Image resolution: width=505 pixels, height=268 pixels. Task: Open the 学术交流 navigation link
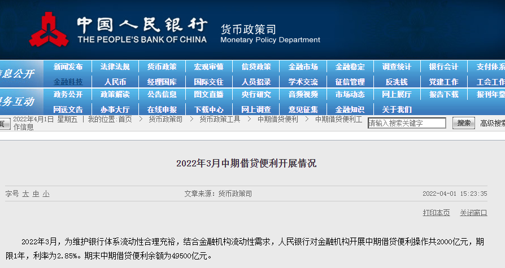pos(303,82)
